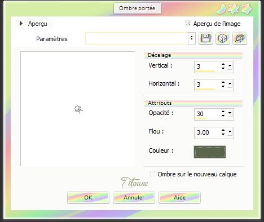The image size is (264, 222).
Task: Open the Vertical value slider dropdown
Action: tap(230, 66)
